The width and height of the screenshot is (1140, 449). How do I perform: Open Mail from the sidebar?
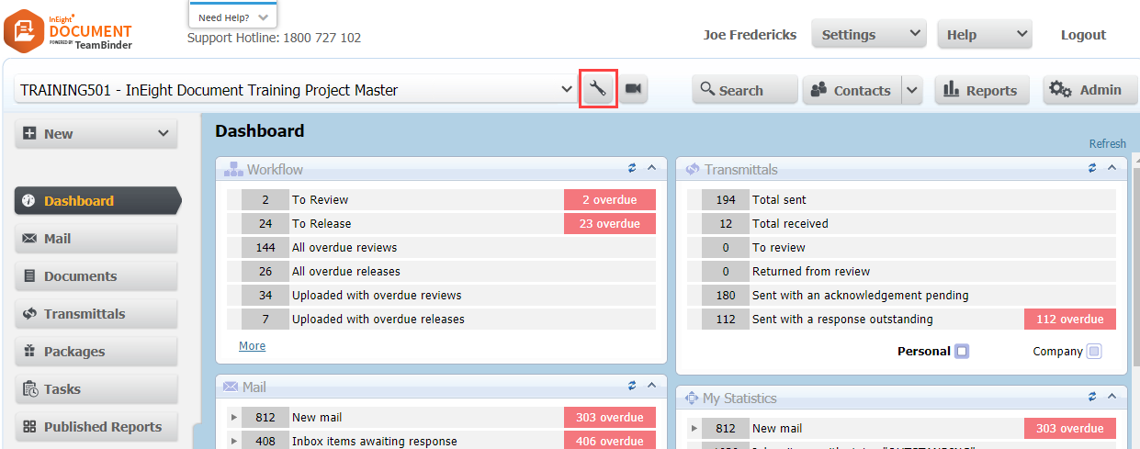coord(96,239)
